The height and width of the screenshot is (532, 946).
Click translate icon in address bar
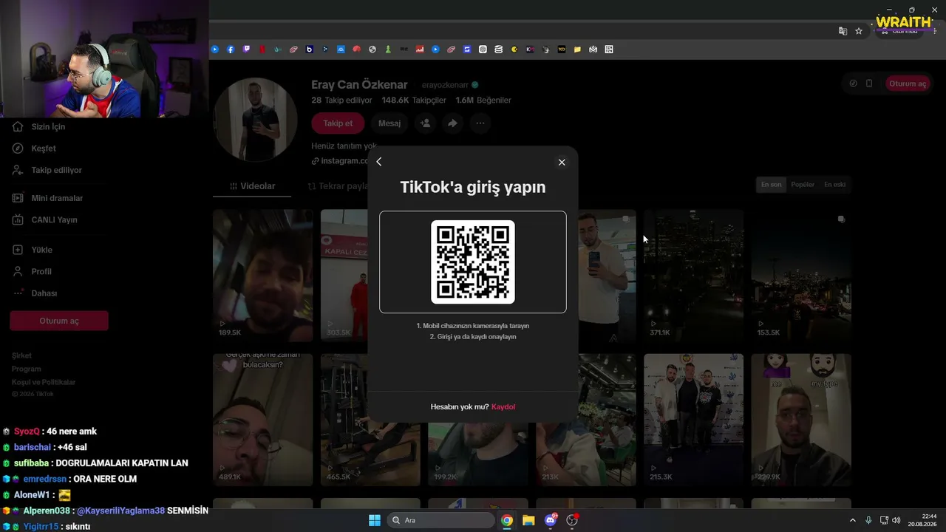coord(843,31)
